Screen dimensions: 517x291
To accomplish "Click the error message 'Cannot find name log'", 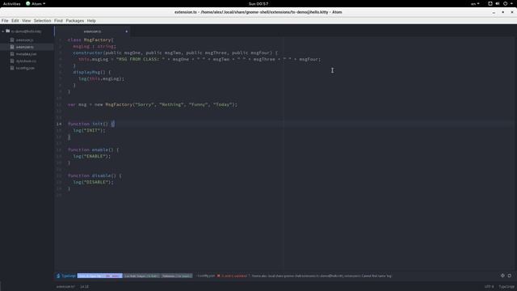I will click(376, 276).
